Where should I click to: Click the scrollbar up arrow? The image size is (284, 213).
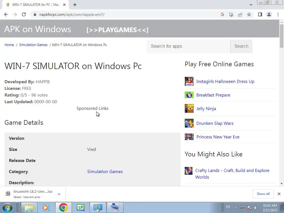click(x=282, y=22)
